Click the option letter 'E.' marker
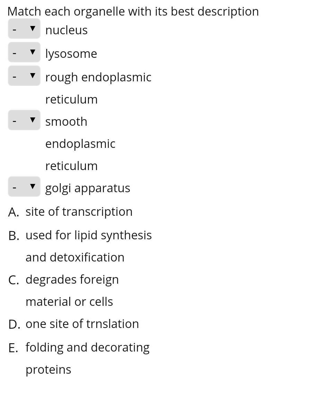The image size is (311, 399). (x=13, y=348)
